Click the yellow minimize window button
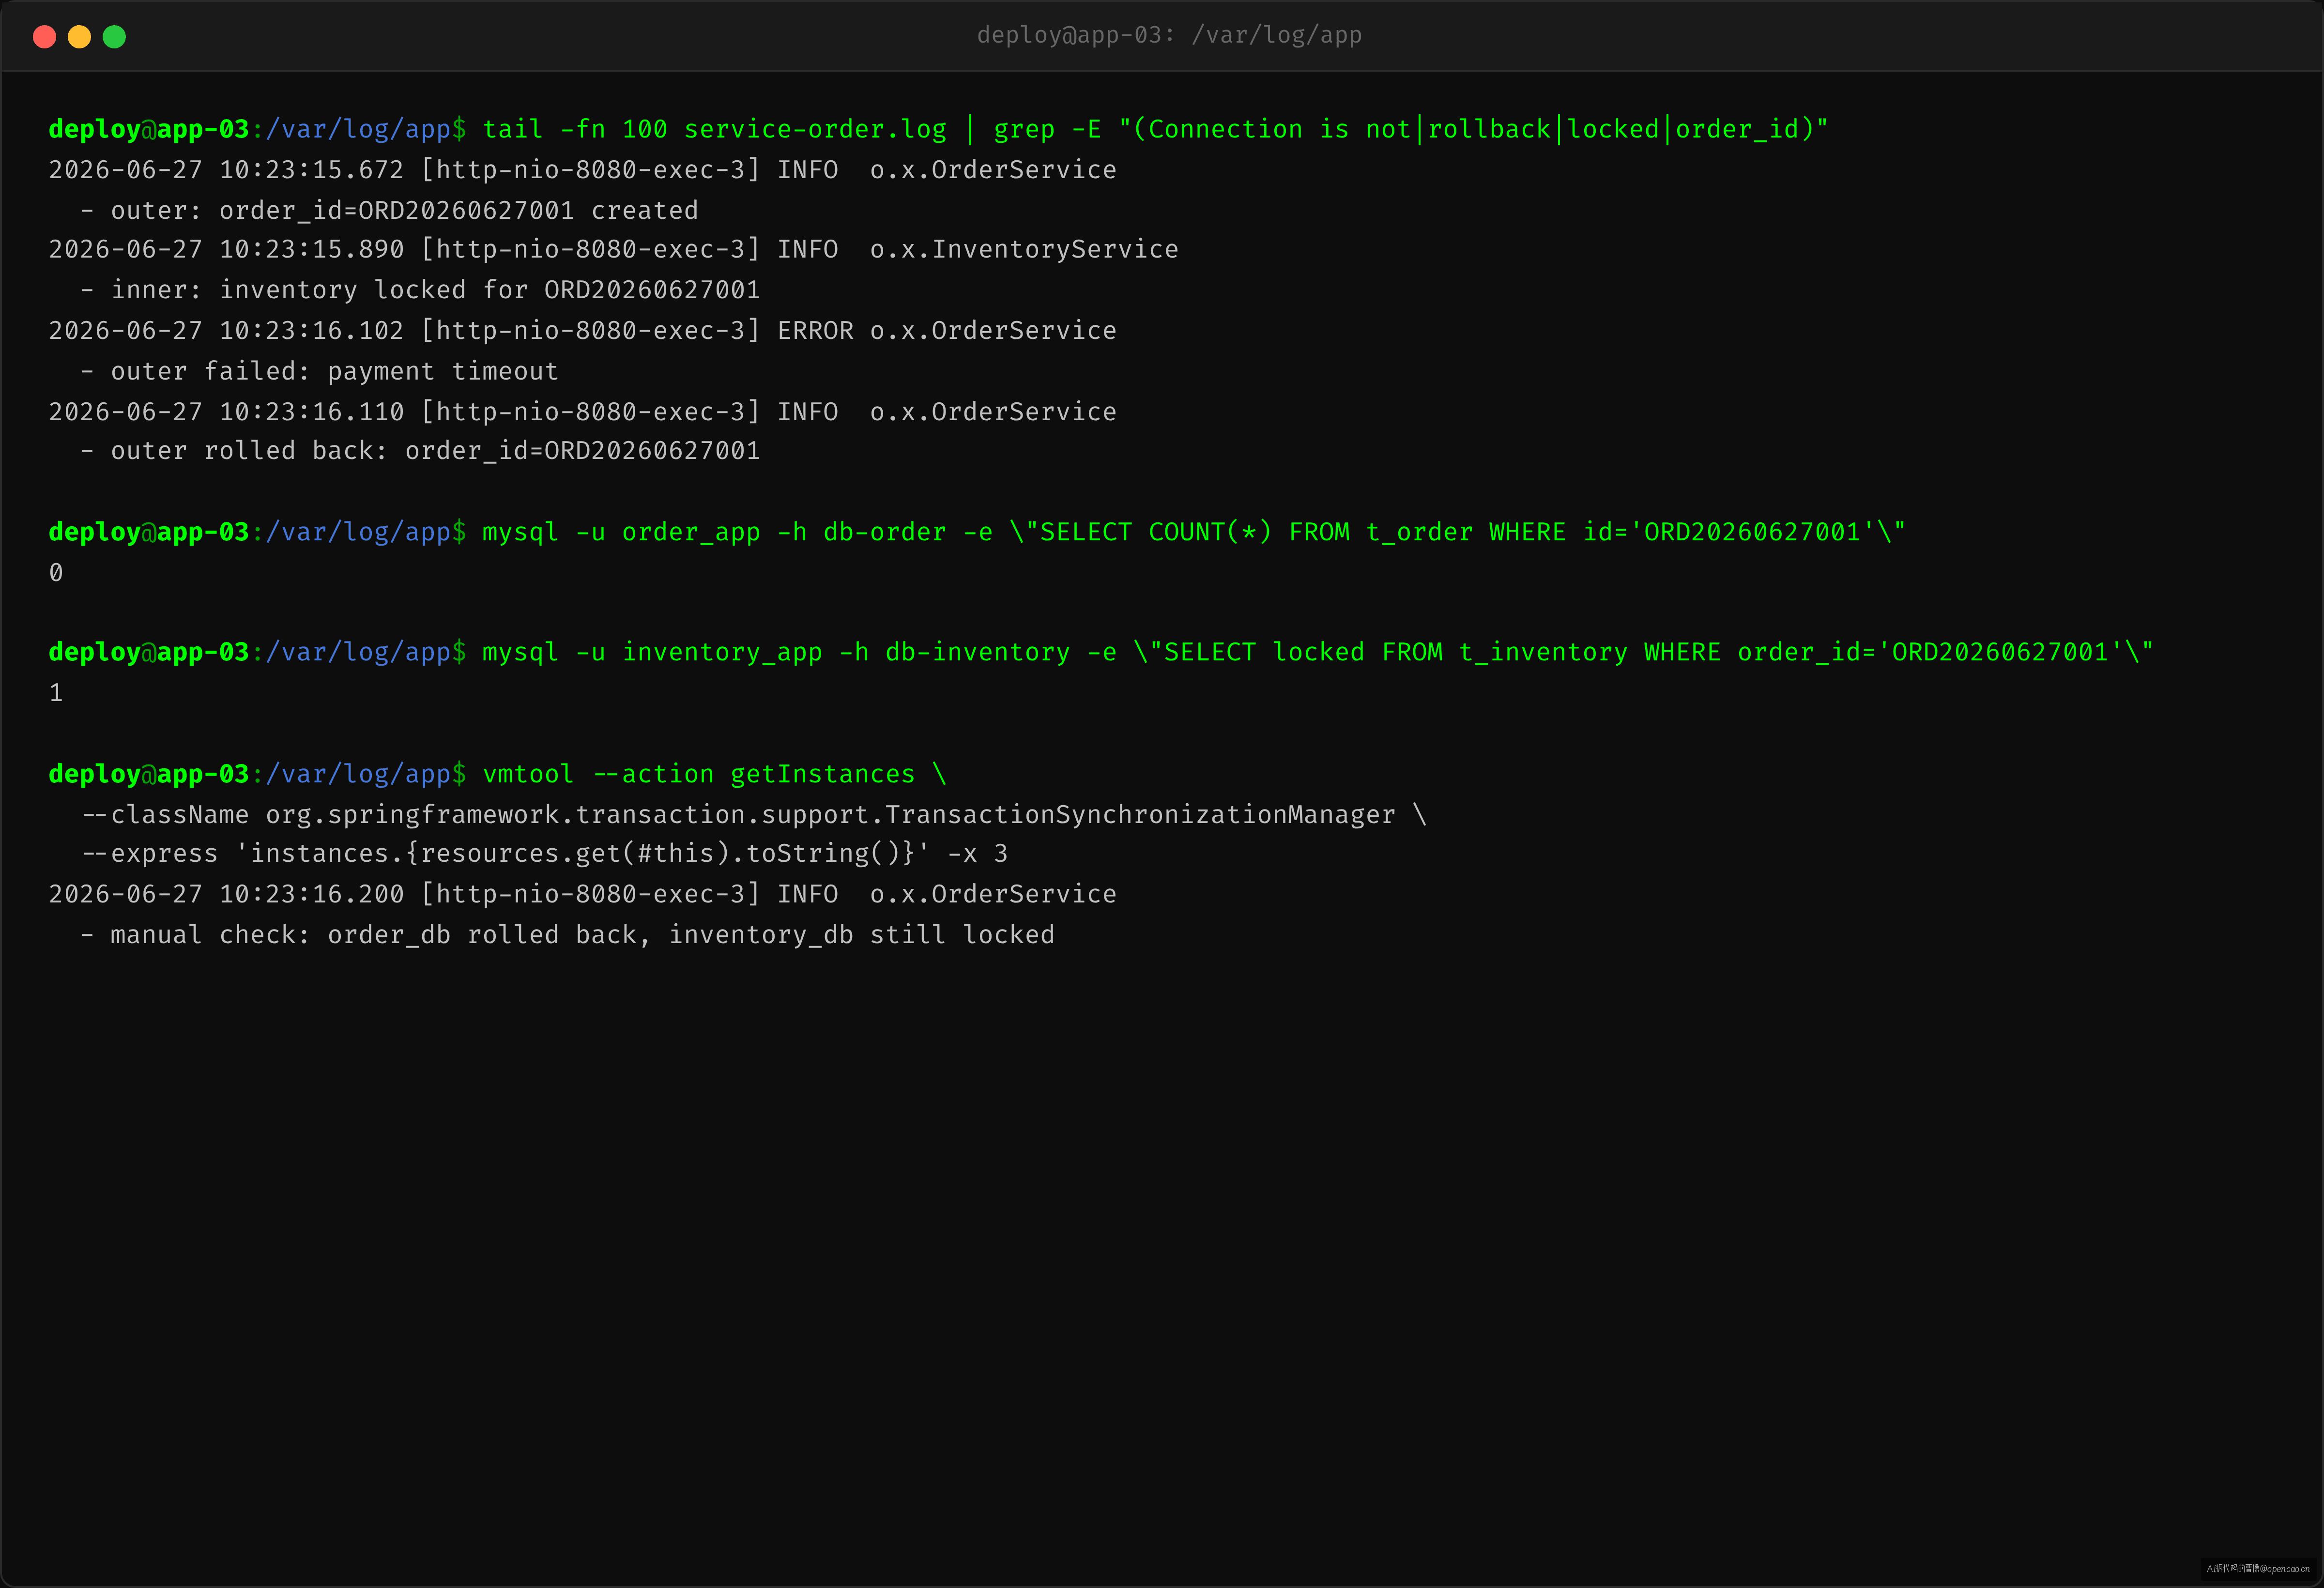 coord(79,37)
